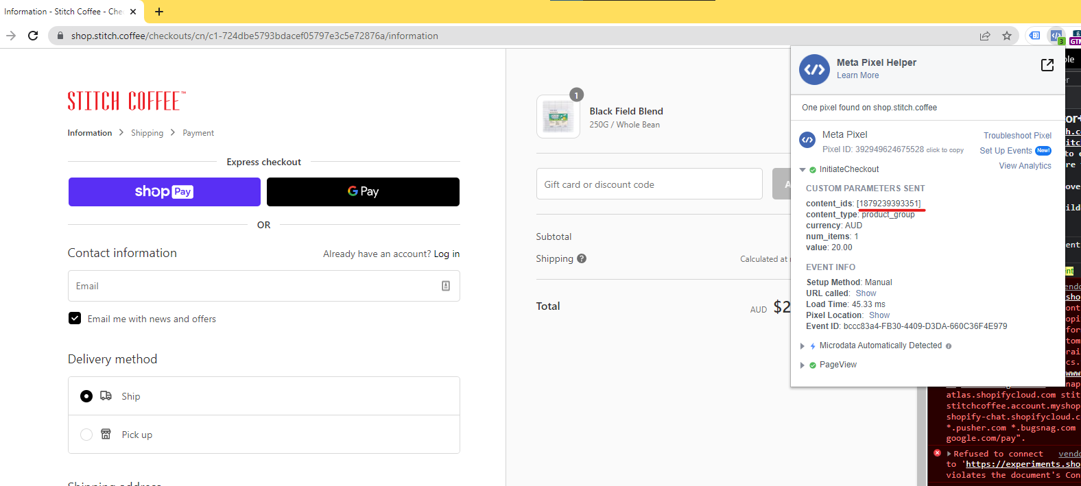Focus the Gift card or discount code field
Screen dimensions: 1081x486
(x=649, y=184)
